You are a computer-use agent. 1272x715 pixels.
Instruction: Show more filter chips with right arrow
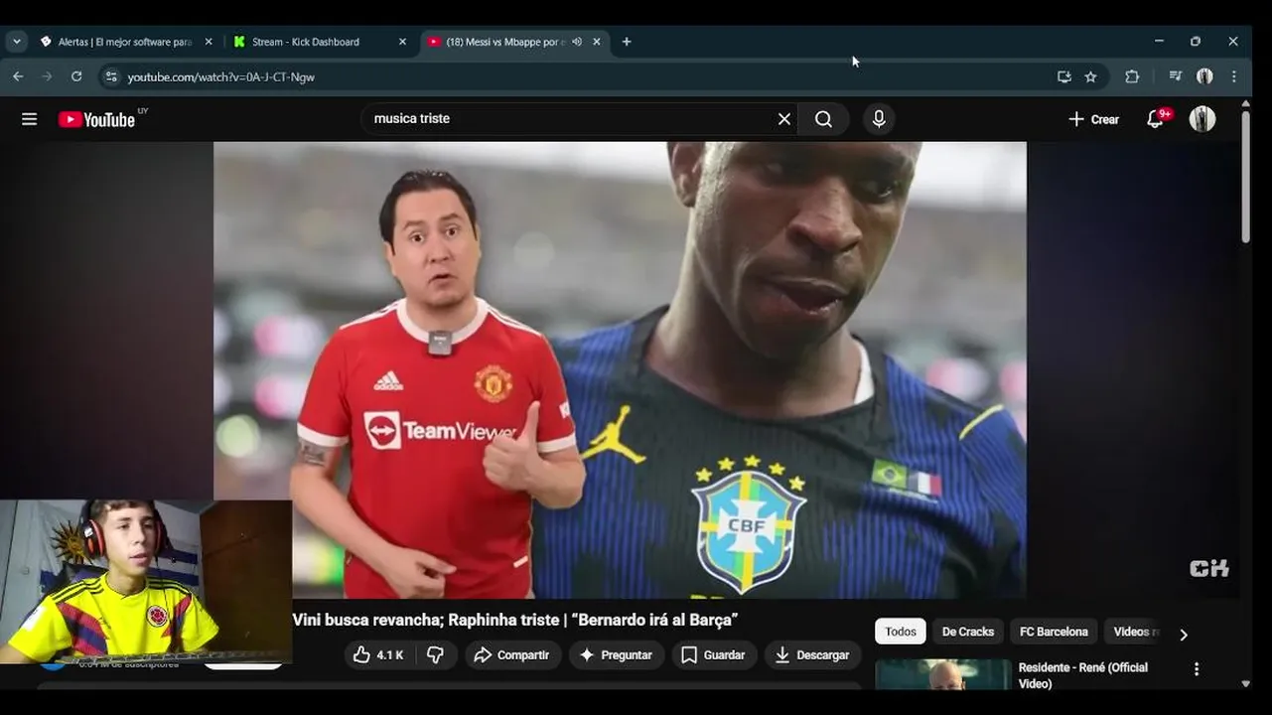click(1183, 634)
